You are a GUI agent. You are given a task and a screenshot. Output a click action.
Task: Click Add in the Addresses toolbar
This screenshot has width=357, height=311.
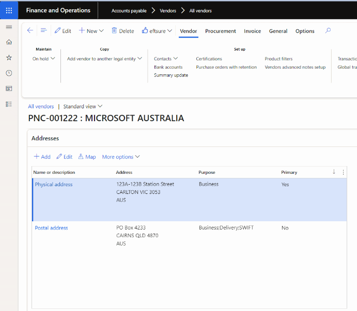click(x=42, y=157)
